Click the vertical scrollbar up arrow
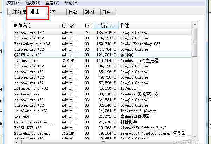 point(195,24)
